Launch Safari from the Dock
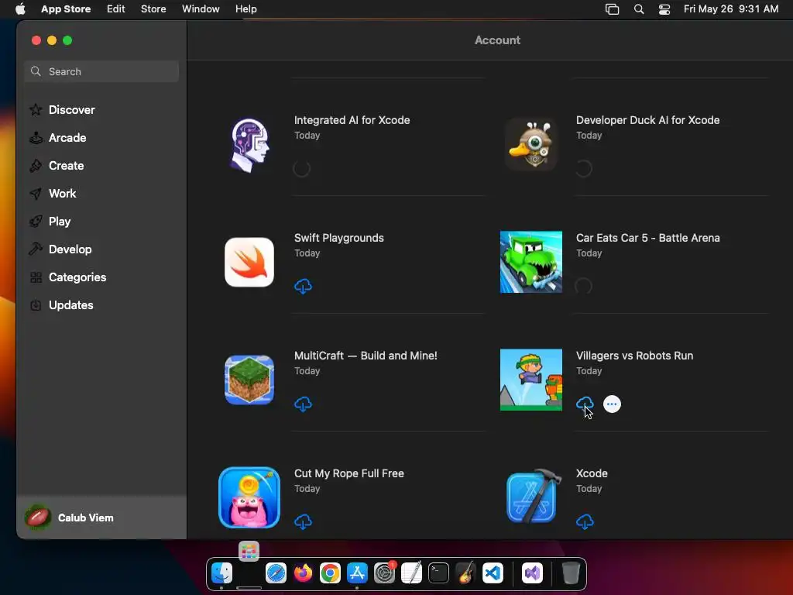 276,573
